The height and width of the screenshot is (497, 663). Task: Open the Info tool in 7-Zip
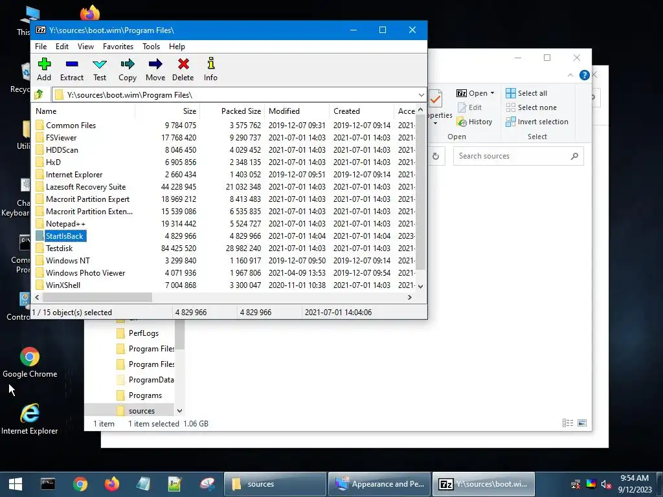point(210,69)
